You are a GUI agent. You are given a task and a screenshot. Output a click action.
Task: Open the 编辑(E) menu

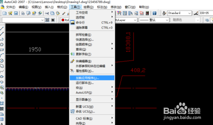coord(23,7)
